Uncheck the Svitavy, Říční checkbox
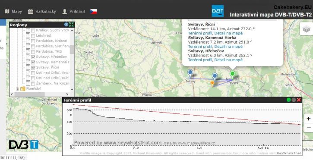 [33, 67]
